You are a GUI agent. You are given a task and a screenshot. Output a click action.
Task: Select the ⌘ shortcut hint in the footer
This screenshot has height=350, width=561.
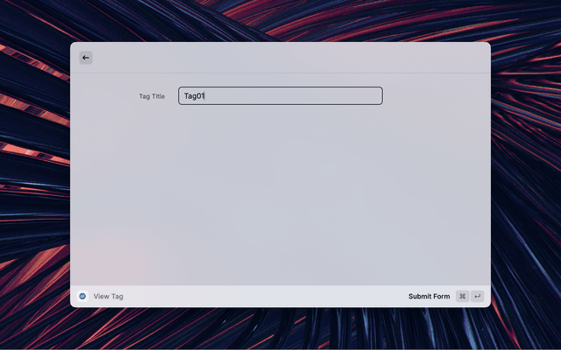[462, 297]
